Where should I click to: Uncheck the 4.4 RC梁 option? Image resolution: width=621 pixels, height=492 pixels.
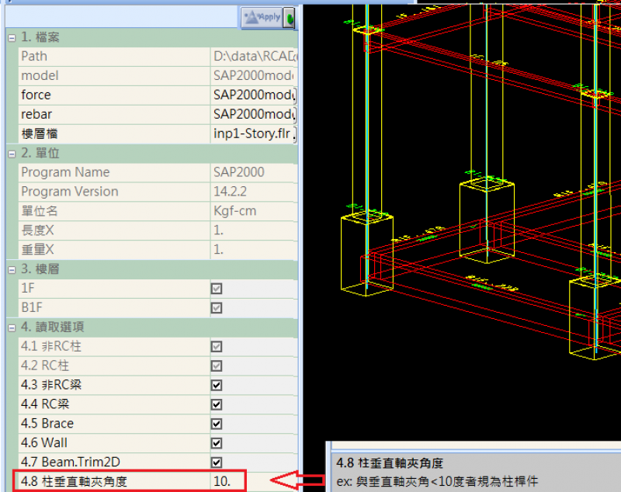pyautogui.click(x=217, y=404)
